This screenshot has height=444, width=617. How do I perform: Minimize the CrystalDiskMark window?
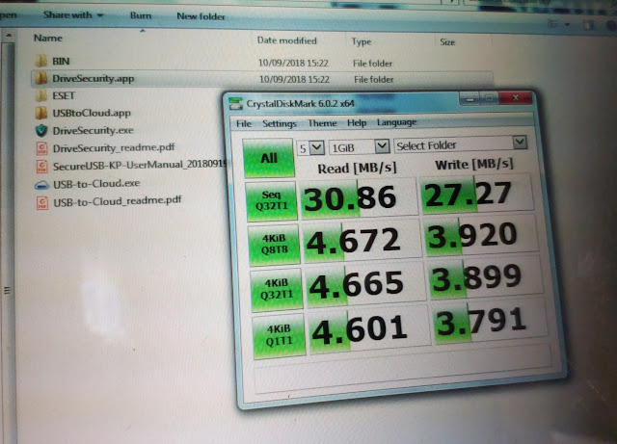469,99
